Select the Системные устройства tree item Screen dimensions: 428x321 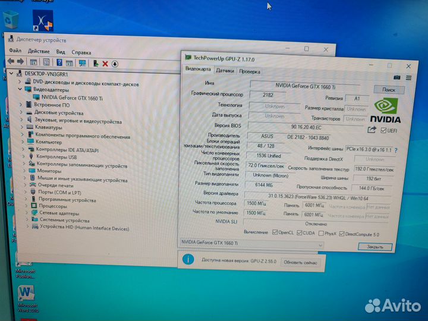pyautogui.click(x=64, y=221)
